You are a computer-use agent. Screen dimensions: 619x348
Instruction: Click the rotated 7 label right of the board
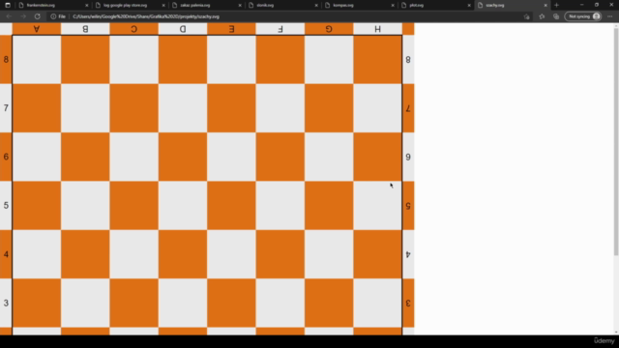[408, 108]
